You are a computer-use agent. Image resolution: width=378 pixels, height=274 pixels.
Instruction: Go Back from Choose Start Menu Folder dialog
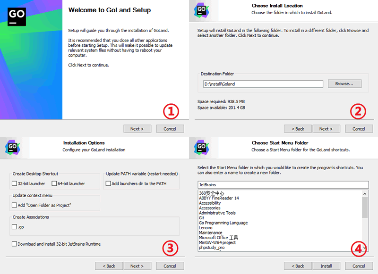[x=298, y=266]
